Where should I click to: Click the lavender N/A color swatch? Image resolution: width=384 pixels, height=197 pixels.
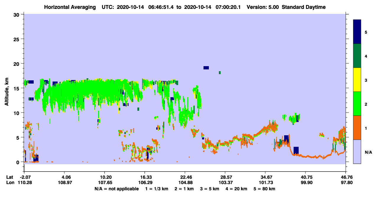(357, 152)
